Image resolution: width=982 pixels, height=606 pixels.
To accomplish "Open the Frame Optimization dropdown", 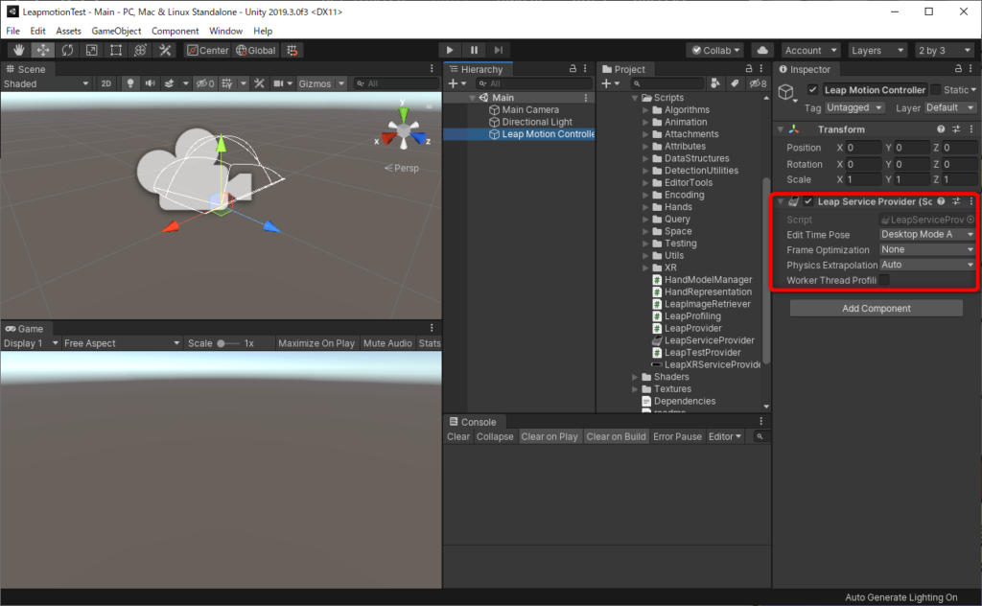I will coord(927,249).
